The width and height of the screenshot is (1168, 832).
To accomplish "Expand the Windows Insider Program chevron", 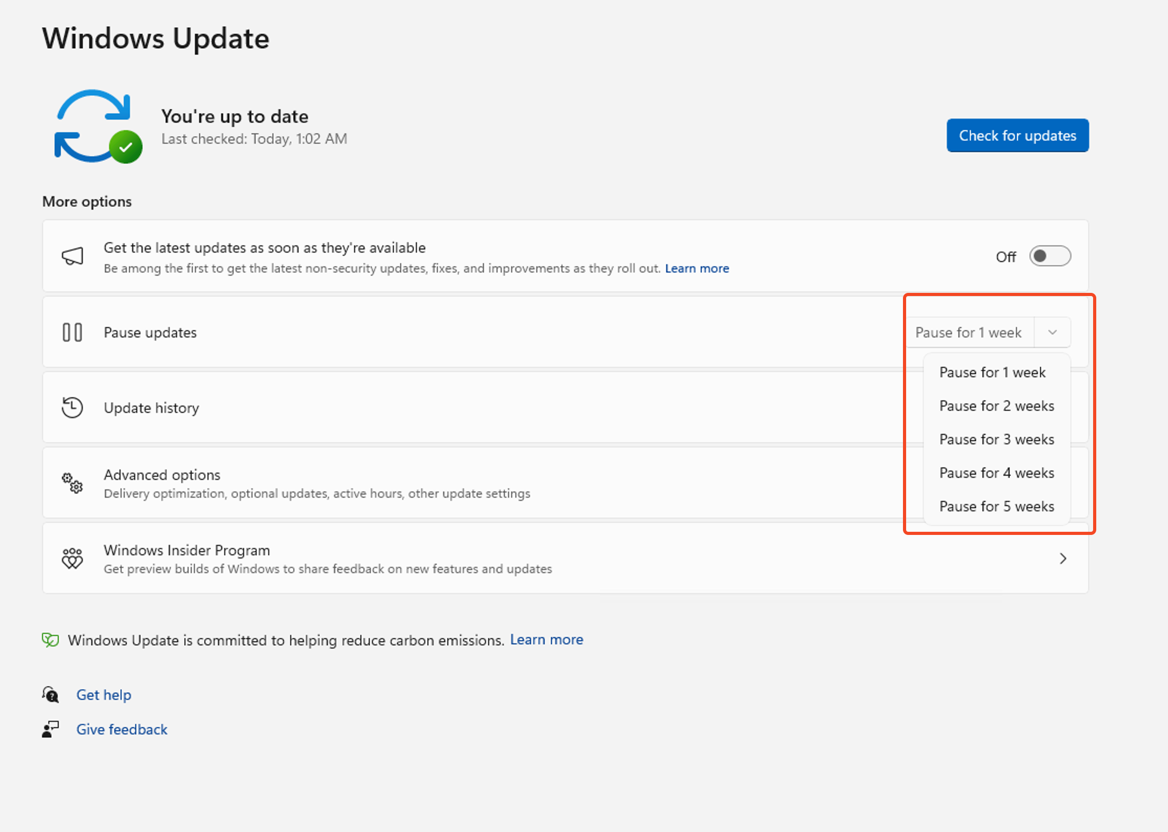I will click(x=1063, y=559).
